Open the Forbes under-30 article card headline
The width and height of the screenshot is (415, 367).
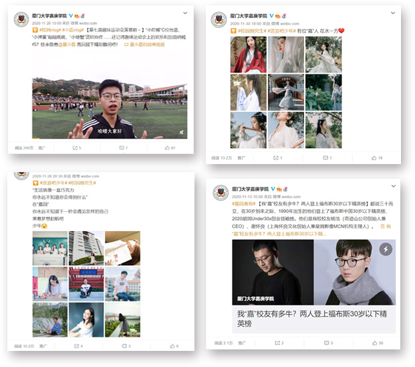313,317
